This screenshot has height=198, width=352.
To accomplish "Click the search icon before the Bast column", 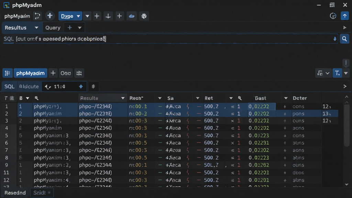I will click(x=240, y=98).
